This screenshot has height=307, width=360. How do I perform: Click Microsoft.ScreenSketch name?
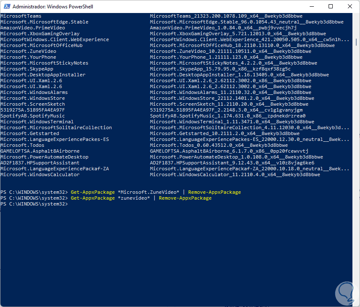pos(33,104)
